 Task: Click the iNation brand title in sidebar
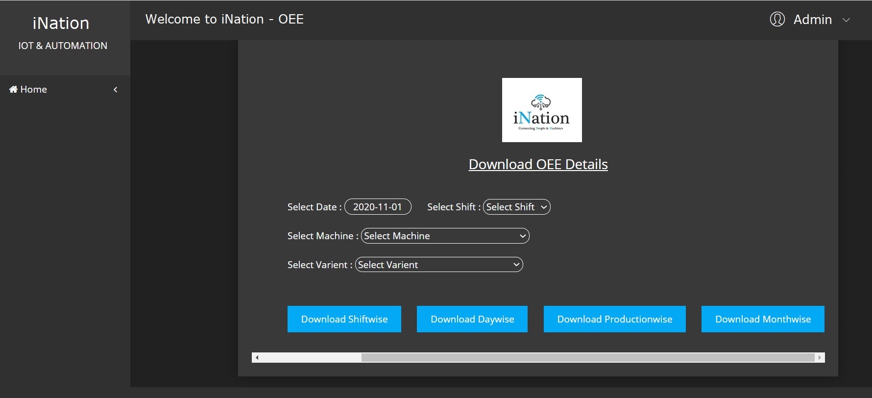click(61, 23)
